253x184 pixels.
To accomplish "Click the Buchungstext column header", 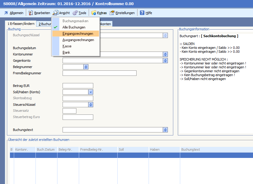I will click(x=190, y=150).
